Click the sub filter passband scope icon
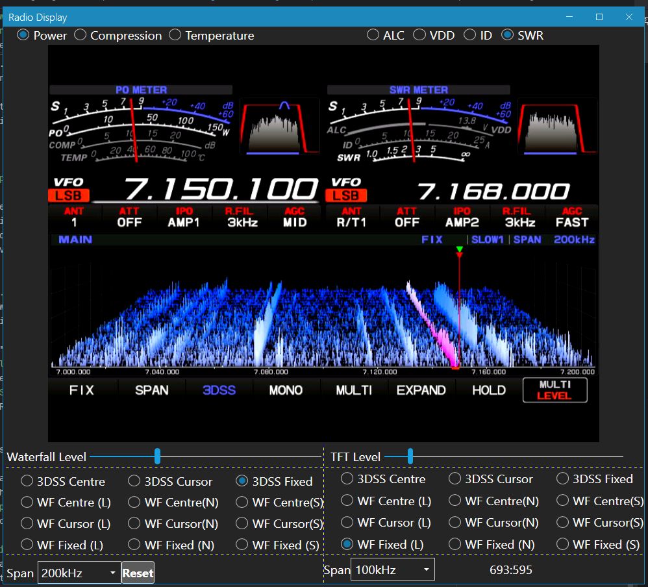This screenshot has height=587, width=648. coord(558,127)
